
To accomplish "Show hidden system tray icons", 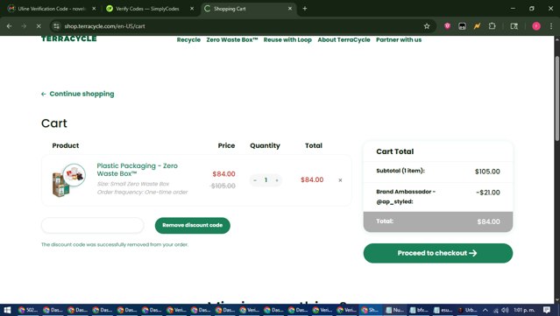I will [485, 310].
